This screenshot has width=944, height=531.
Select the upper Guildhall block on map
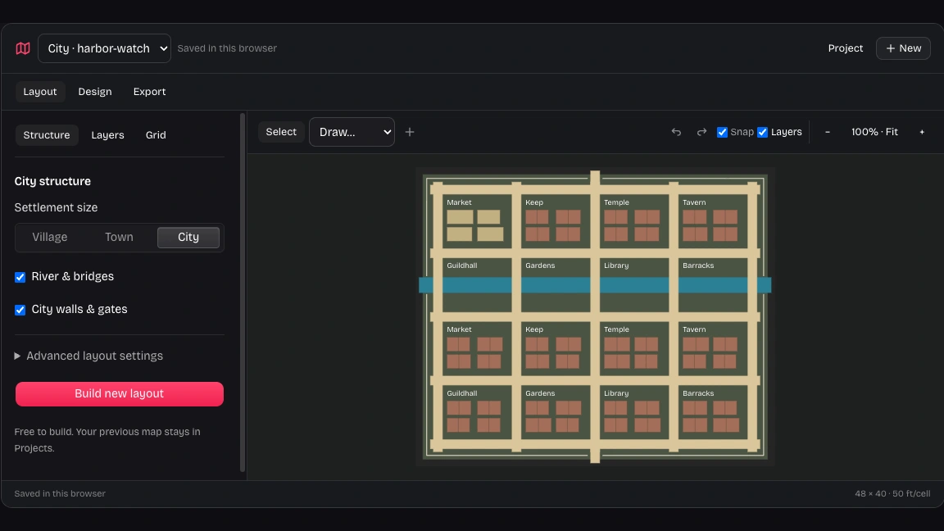click(477, 285)
